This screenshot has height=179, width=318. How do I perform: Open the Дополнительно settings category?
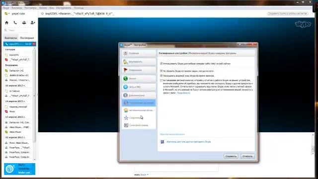(x=139, y=95)
